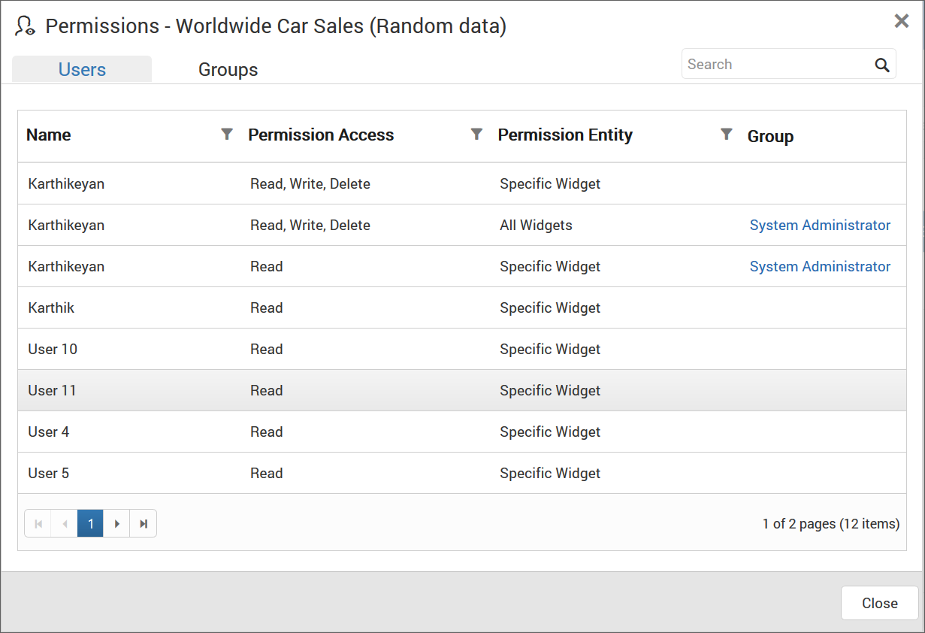Click the Permissions dialog title icon
The height and width of the screenshot is (633, 925).
coord(26,26)
